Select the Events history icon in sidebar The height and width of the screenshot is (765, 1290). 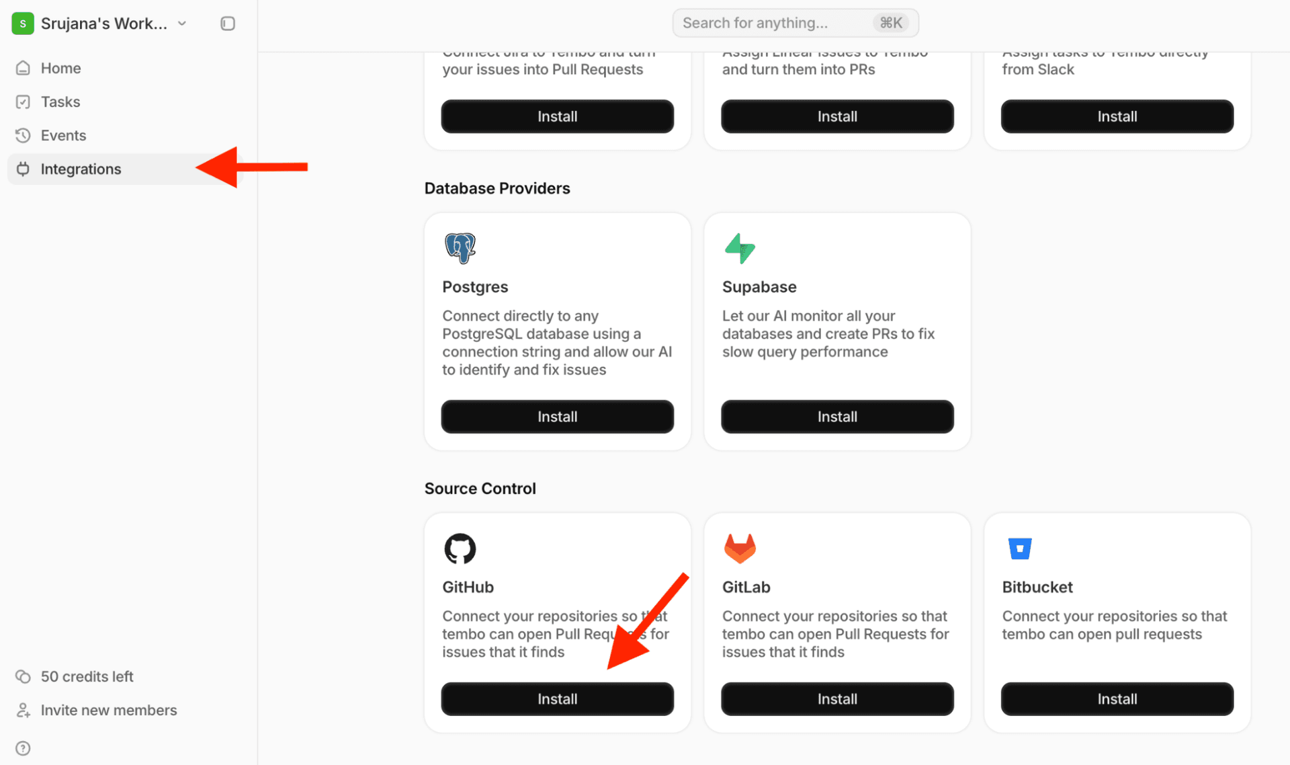[x=24, y=135]
